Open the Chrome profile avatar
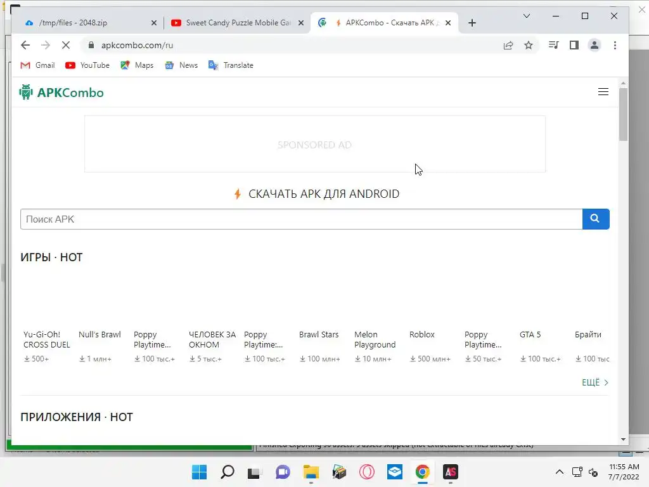Viewport: 649px width, 487px height. (x=594, y=45)
